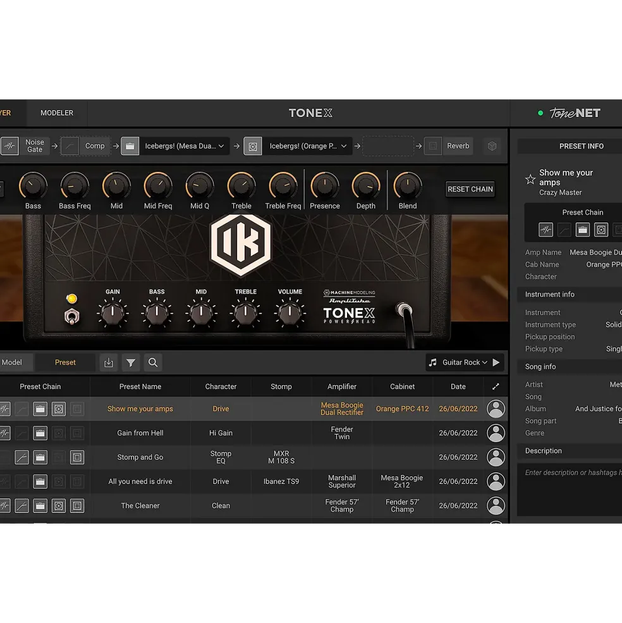Click amp chain icon in All you need is drive row
622x623 pixels.
40,481
